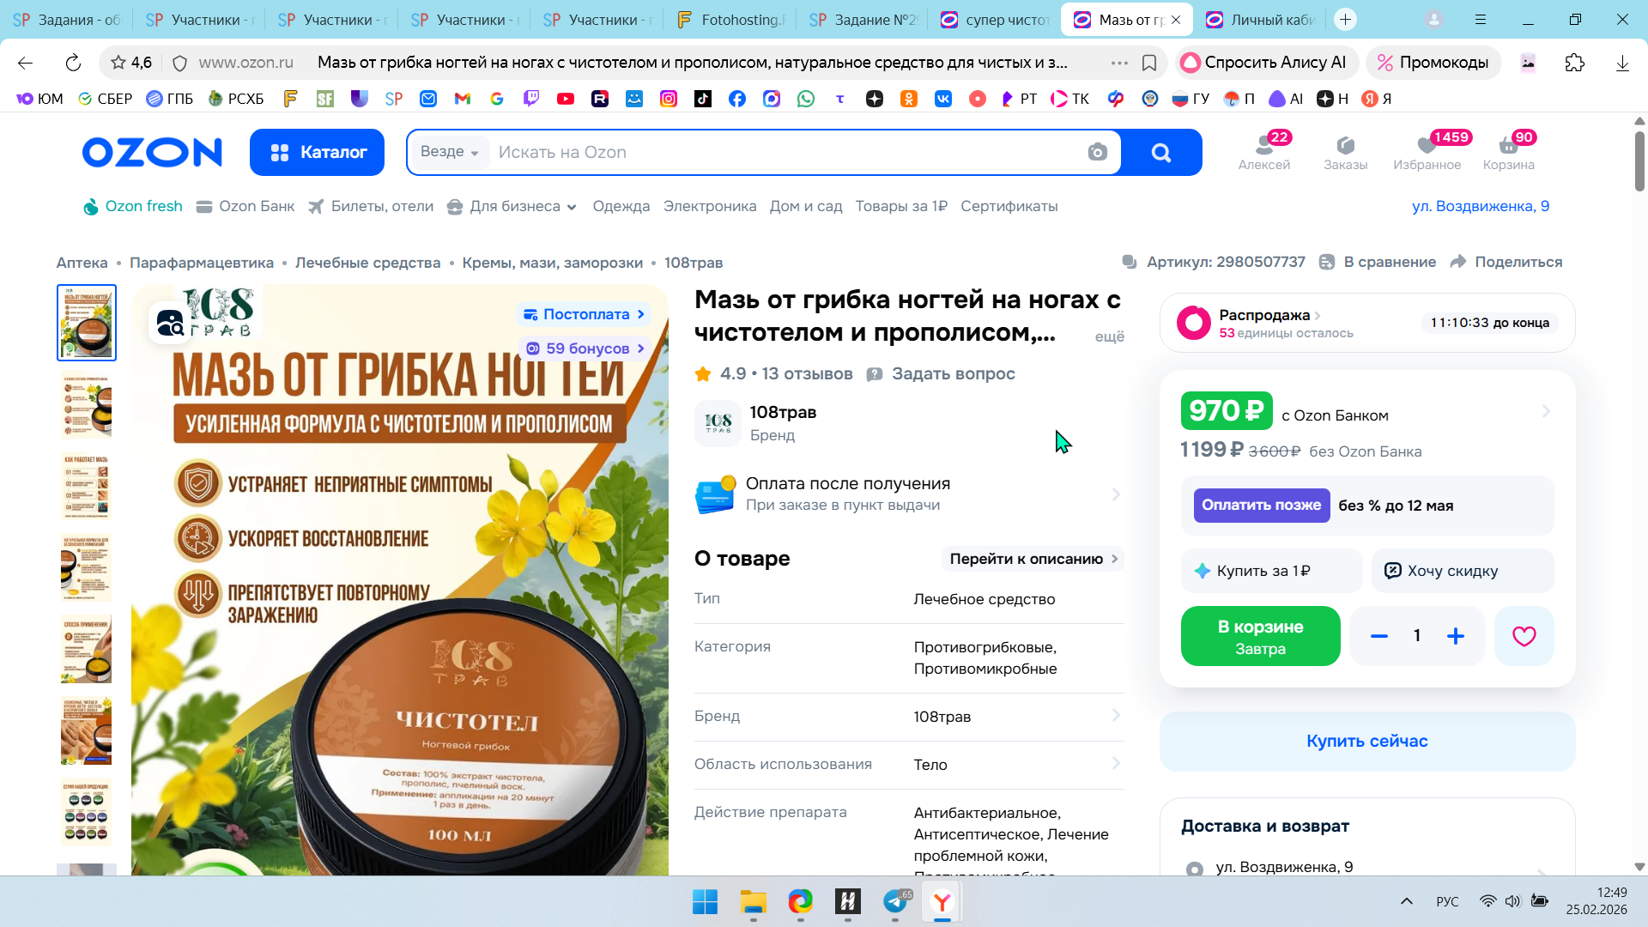Image resolution: width=1648 pixels, height=927 pixels.
Task: Click the Поделиться share icon
Action: pos(1458,262)
